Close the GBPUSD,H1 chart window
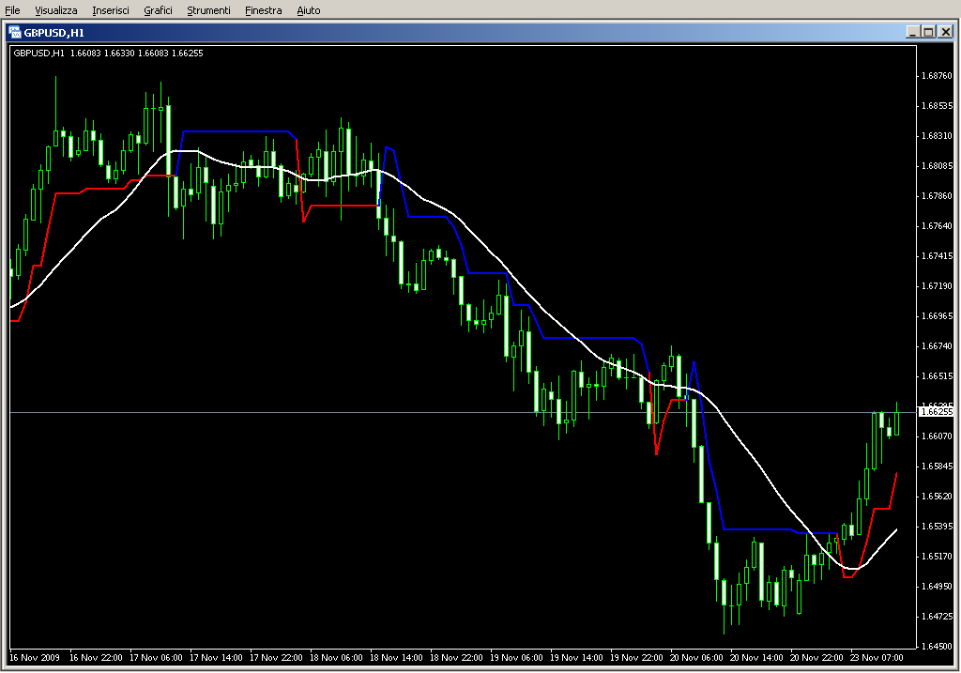Screen dimensions: 961x673 pyautogui.click(x=945, y=31)
